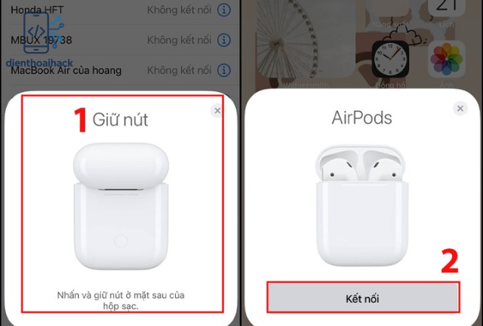Image resolution: width=483 pixels, height=326 pixels.
Task: Select the MBUX 19738 device row
Action: pyautogui.click(x=121, y=40)
